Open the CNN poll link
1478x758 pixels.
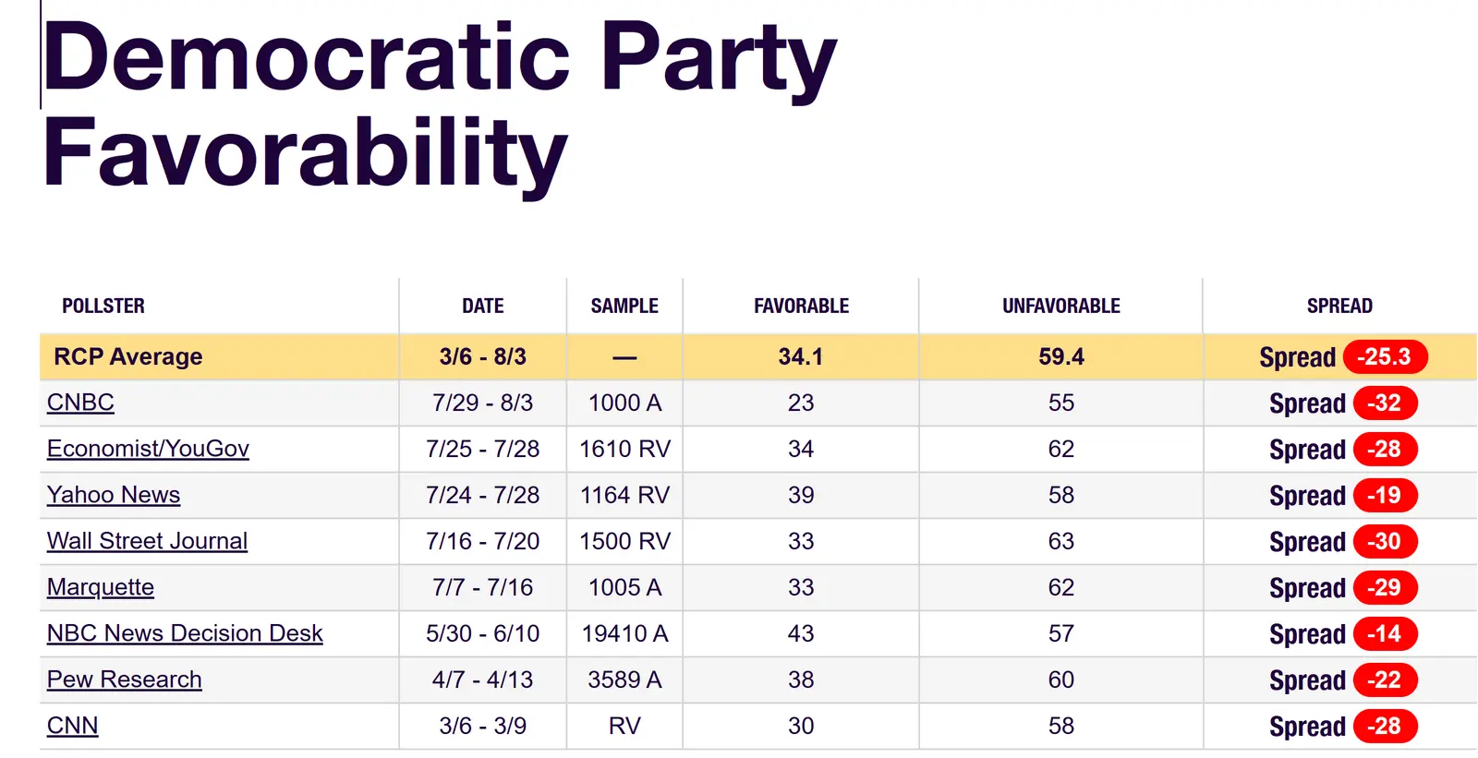click(72, 726)
